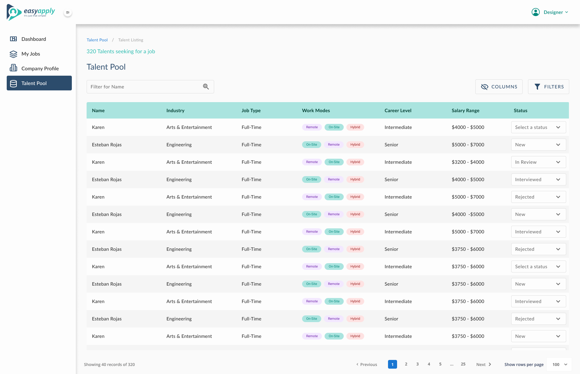Click the Designer user avatar icon
580x374 pixels.
(535, 12)
